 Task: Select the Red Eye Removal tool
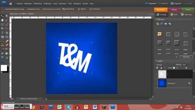tap(2, 41)
